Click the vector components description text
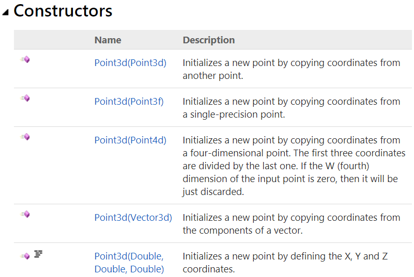 [291, 224]
